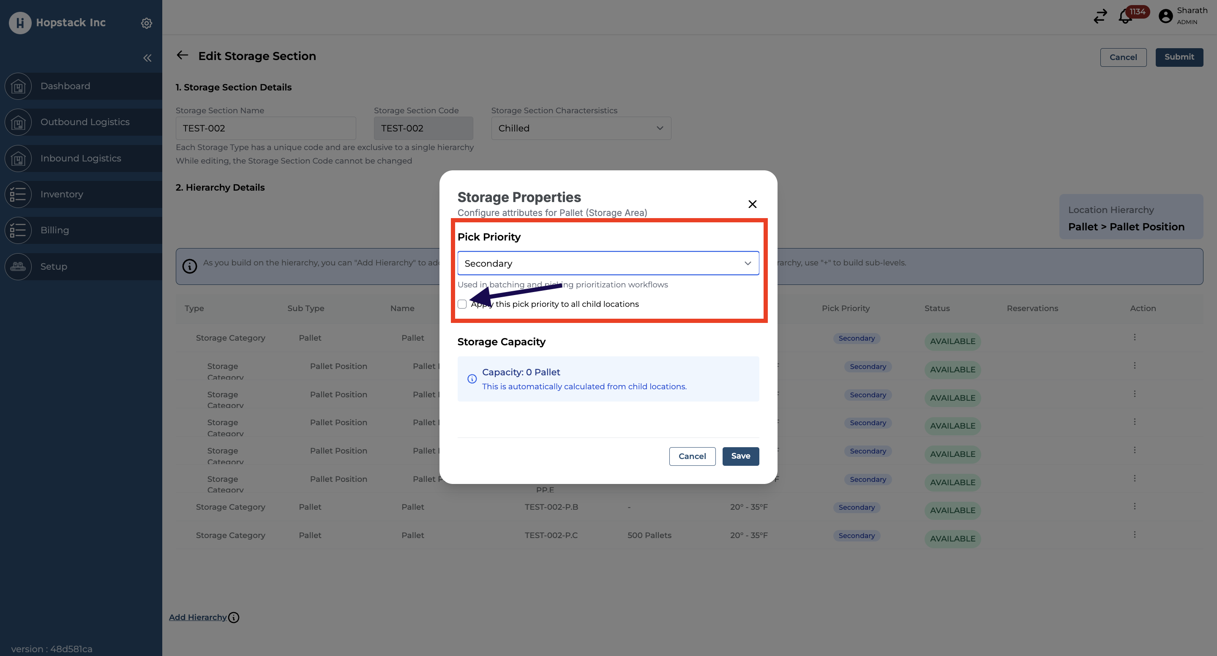This screenshot has width=1217, height=656.
Task: Open the Pick Priority dropdown showing Secondary
Action: [608, 263]
